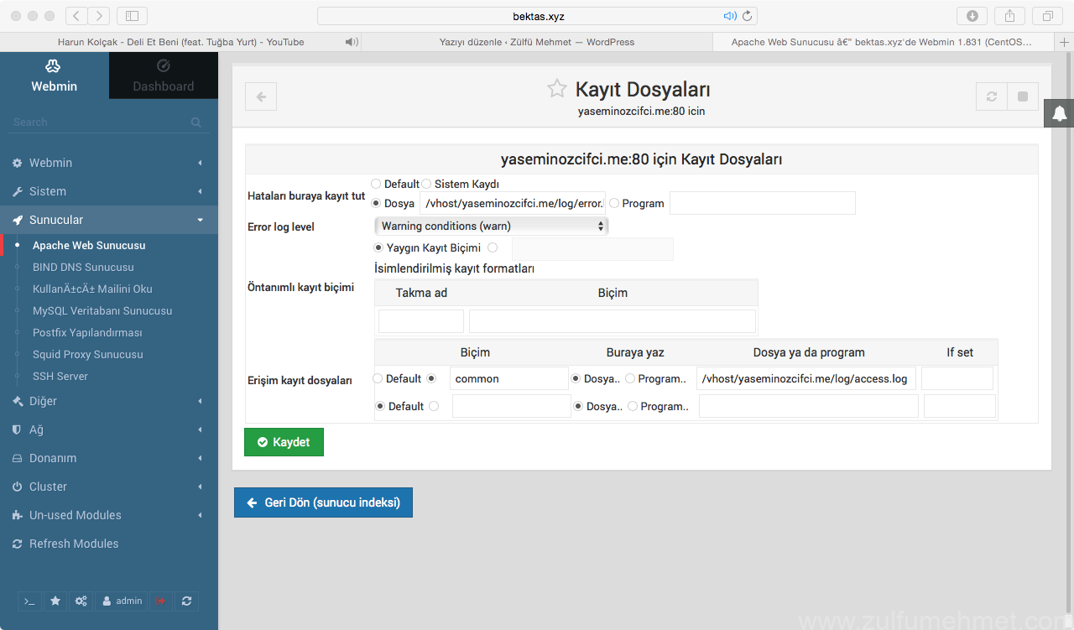Click the favorites star in bottom bar
1074x630 pixels.
(55, 601)
